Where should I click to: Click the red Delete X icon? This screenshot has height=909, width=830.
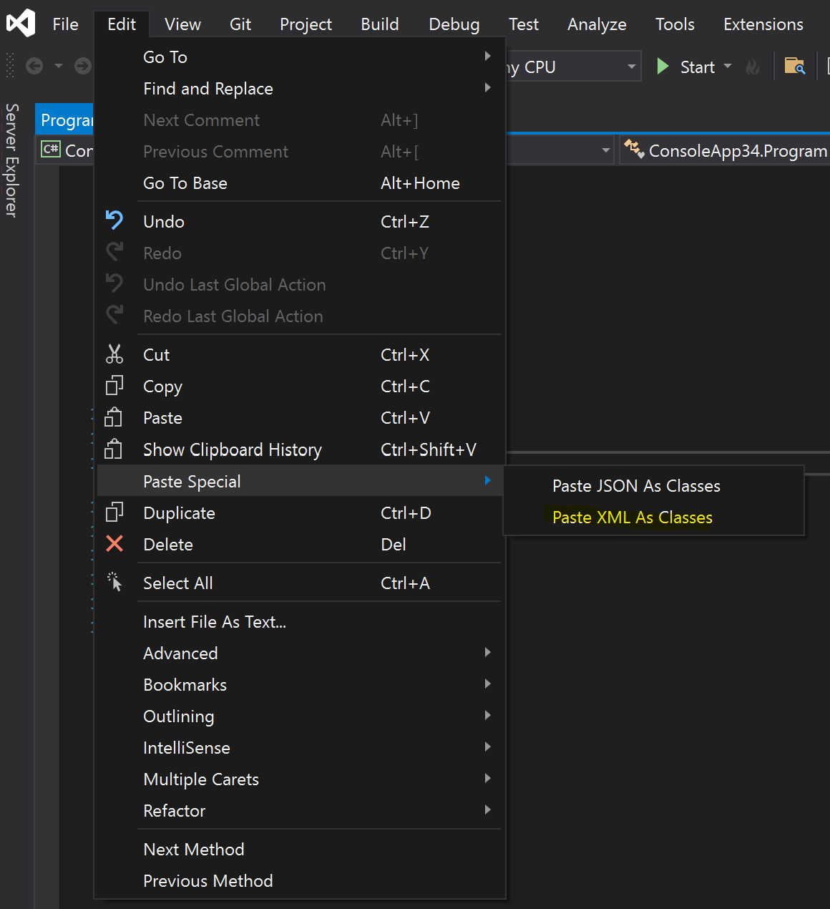[114, 544]
